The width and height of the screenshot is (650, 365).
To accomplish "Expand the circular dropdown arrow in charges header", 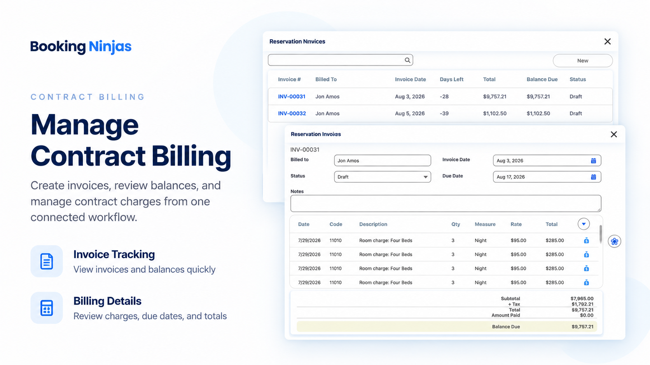I will tap(584, 224).
